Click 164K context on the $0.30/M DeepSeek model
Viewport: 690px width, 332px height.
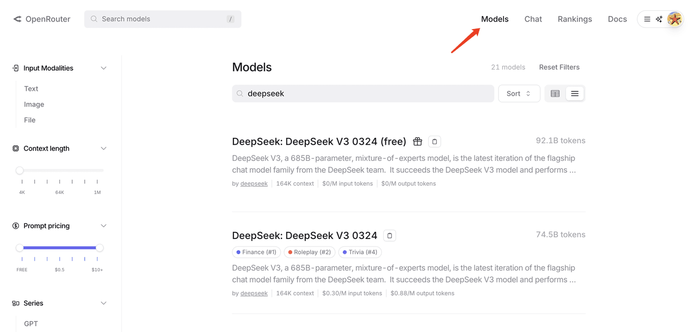click(x=295, y=293)
